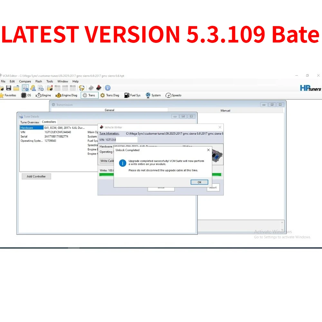Screen dimensions: 322x322
Task: Click the CF compare toolbar icon
Action: [x=82, y=88]
